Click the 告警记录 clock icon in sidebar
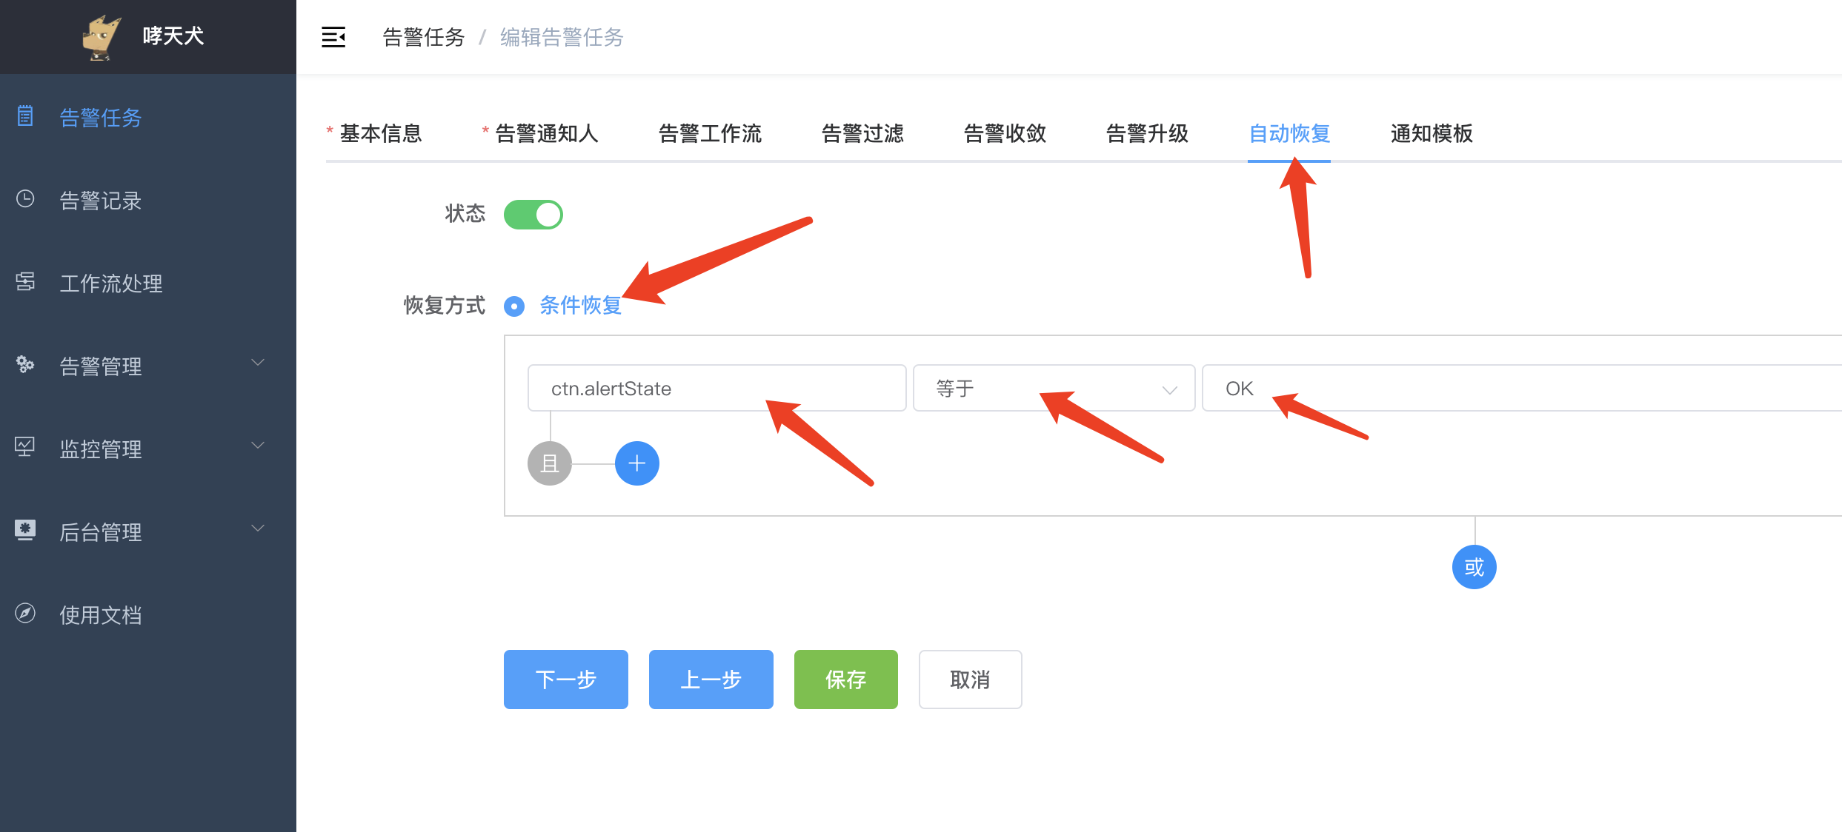This screenshot has height=832, width=1842. coord(25,199)
